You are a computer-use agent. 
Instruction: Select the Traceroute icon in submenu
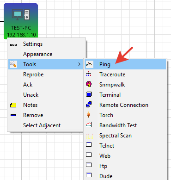tap(89, 74)
